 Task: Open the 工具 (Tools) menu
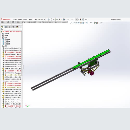[35, 19]
